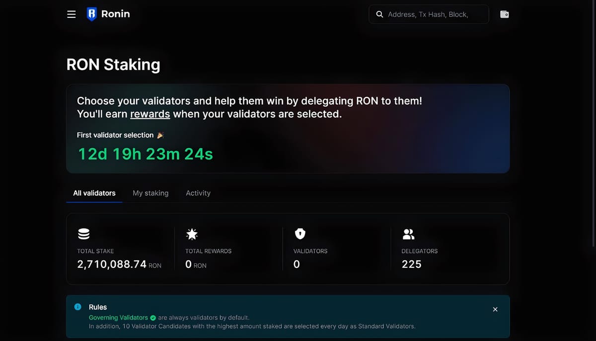596x341 pixels.
Task: Click the magnifier icon in the search bar
Action: [x=379, y=14]
